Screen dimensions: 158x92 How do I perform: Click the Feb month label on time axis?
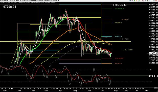tap(33, 90)
